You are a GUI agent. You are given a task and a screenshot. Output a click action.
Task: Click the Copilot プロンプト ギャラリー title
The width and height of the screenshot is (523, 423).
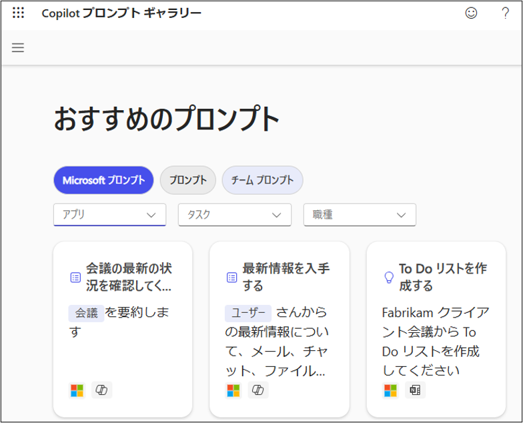click(121, 13)
